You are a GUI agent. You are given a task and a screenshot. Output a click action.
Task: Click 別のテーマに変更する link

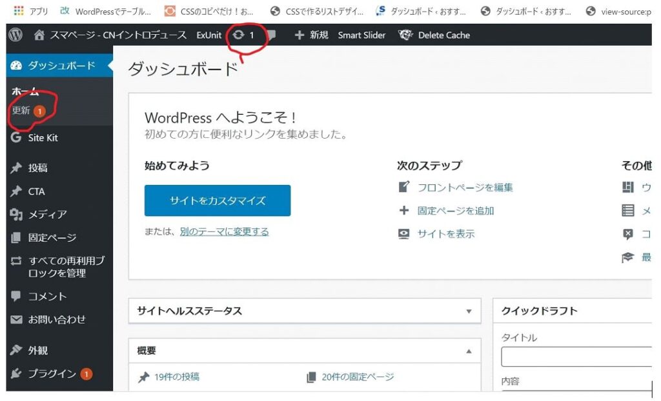[224, 231]
